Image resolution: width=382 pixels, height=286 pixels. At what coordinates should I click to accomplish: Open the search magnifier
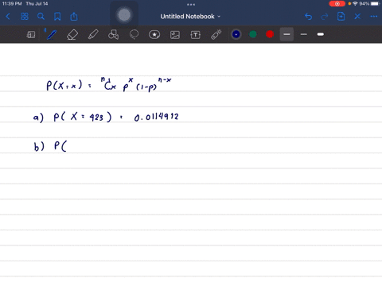tap(41, 17)
